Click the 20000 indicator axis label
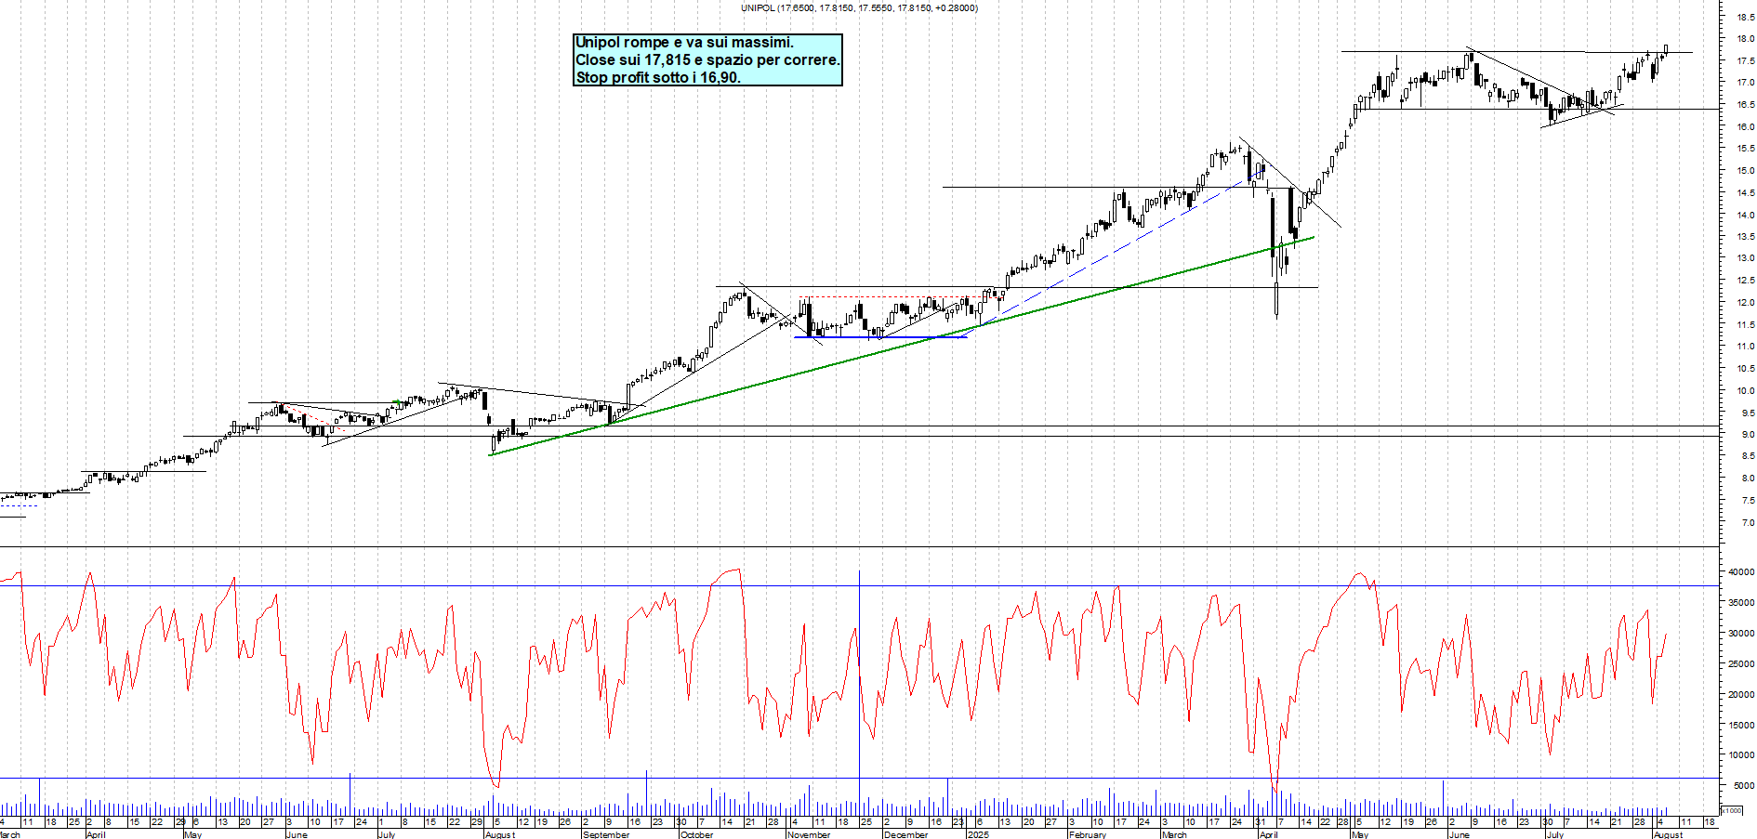Image resolution: width=1757 pixels, height=839 pixels. [1741, 695]
